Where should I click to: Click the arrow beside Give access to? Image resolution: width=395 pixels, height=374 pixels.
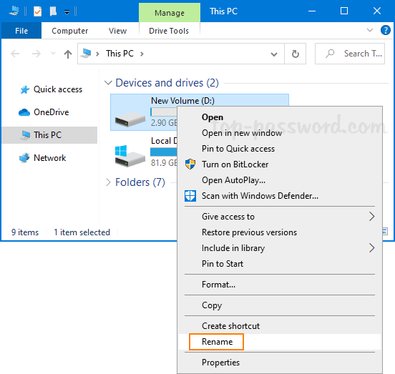[371, 217]
